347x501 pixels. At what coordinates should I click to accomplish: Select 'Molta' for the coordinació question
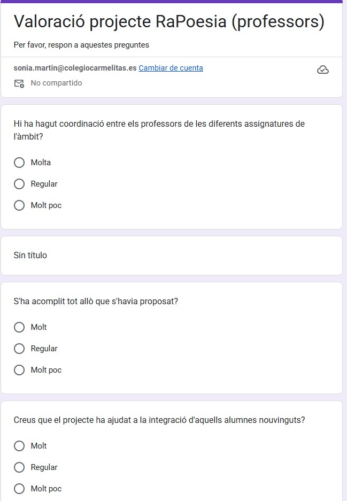[19, 163]
